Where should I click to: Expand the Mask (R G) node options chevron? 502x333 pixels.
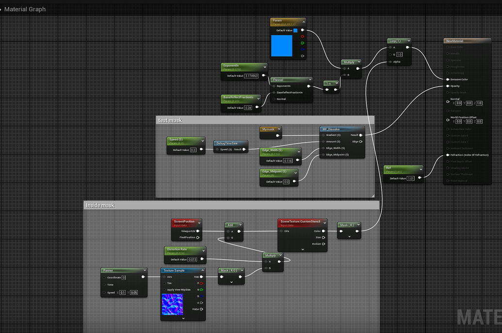tap(231, 283)
